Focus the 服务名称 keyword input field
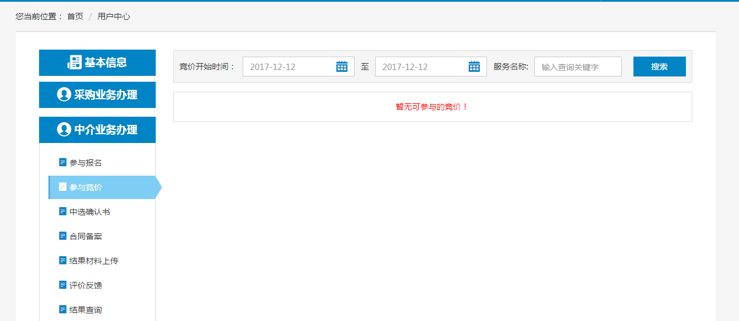This screenshot has width=739, height=321. (x=577, y=67)
